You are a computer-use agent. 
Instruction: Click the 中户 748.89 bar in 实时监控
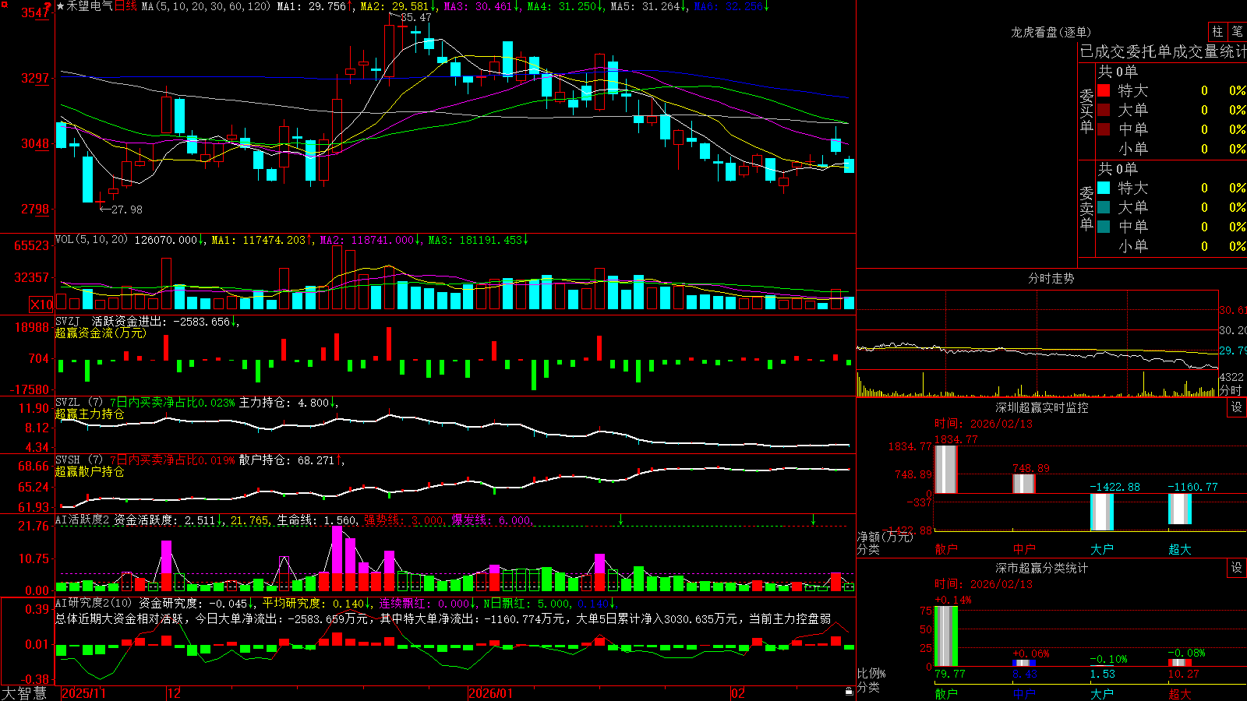point(1024,484)
